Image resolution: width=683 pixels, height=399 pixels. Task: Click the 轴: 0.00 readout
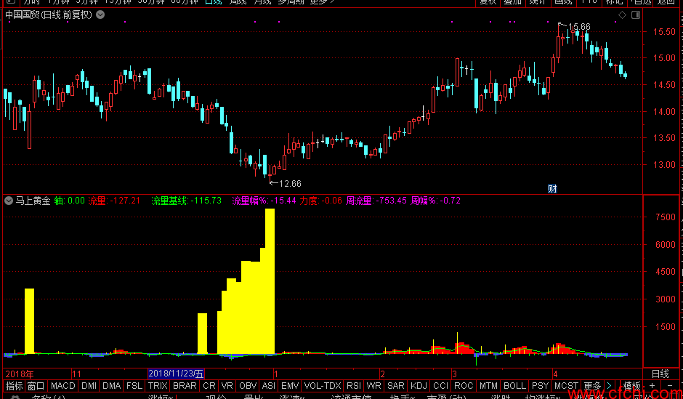coord(69,201)
